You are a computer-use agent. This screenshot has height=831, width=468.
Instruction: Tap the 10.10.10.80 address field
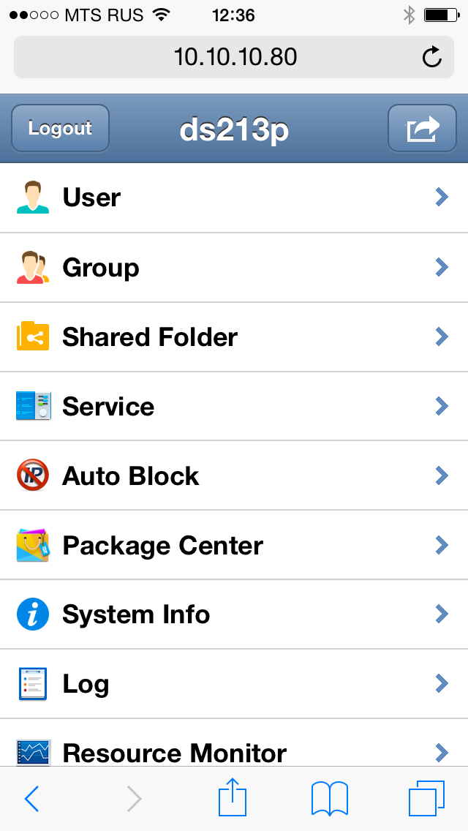click(234, 57)
